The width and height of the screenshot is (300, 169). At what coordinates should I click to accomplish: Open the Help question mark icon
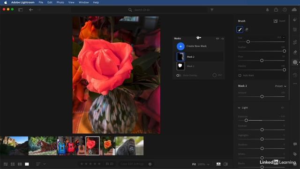[285, 10]
